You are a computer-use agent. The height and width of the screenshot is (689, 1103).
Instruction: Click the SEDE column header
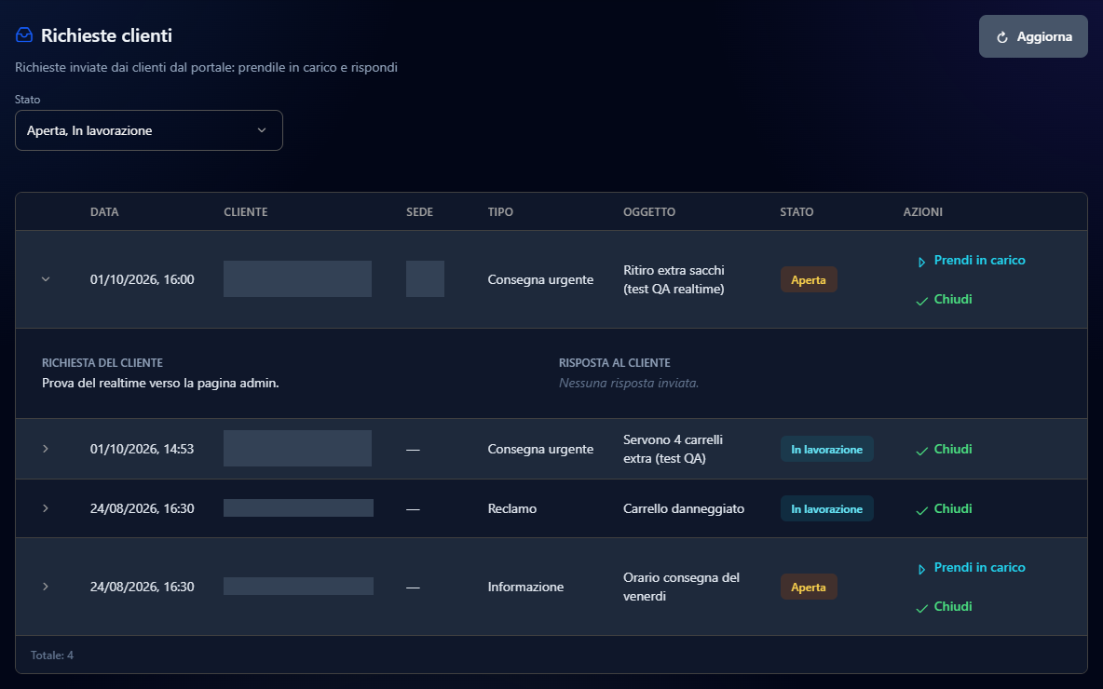tap(419, 212)
